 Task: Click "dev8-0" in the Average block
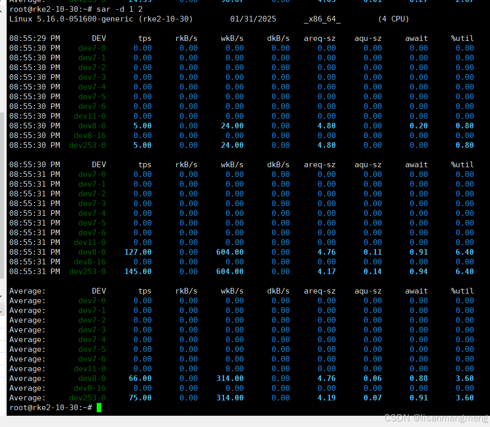[x=92, y=378]
